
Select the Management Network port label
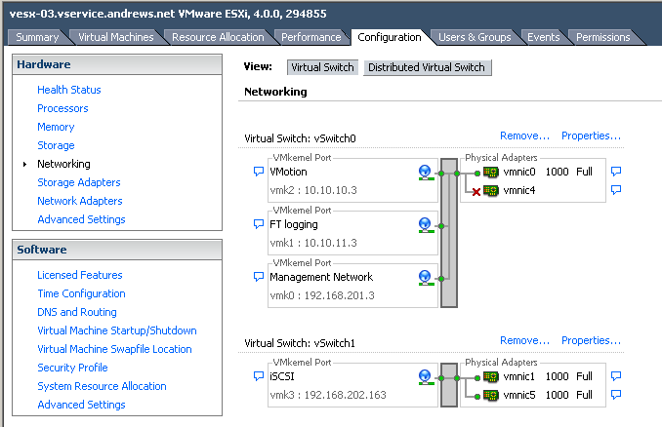pos(321,277)
